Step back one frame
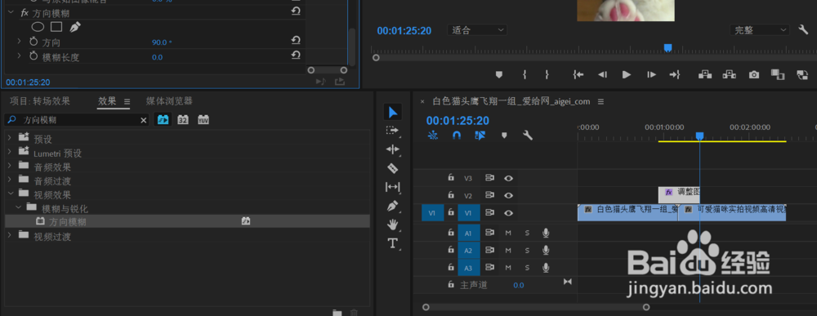The image size is (817, 316). click(602, 75)
